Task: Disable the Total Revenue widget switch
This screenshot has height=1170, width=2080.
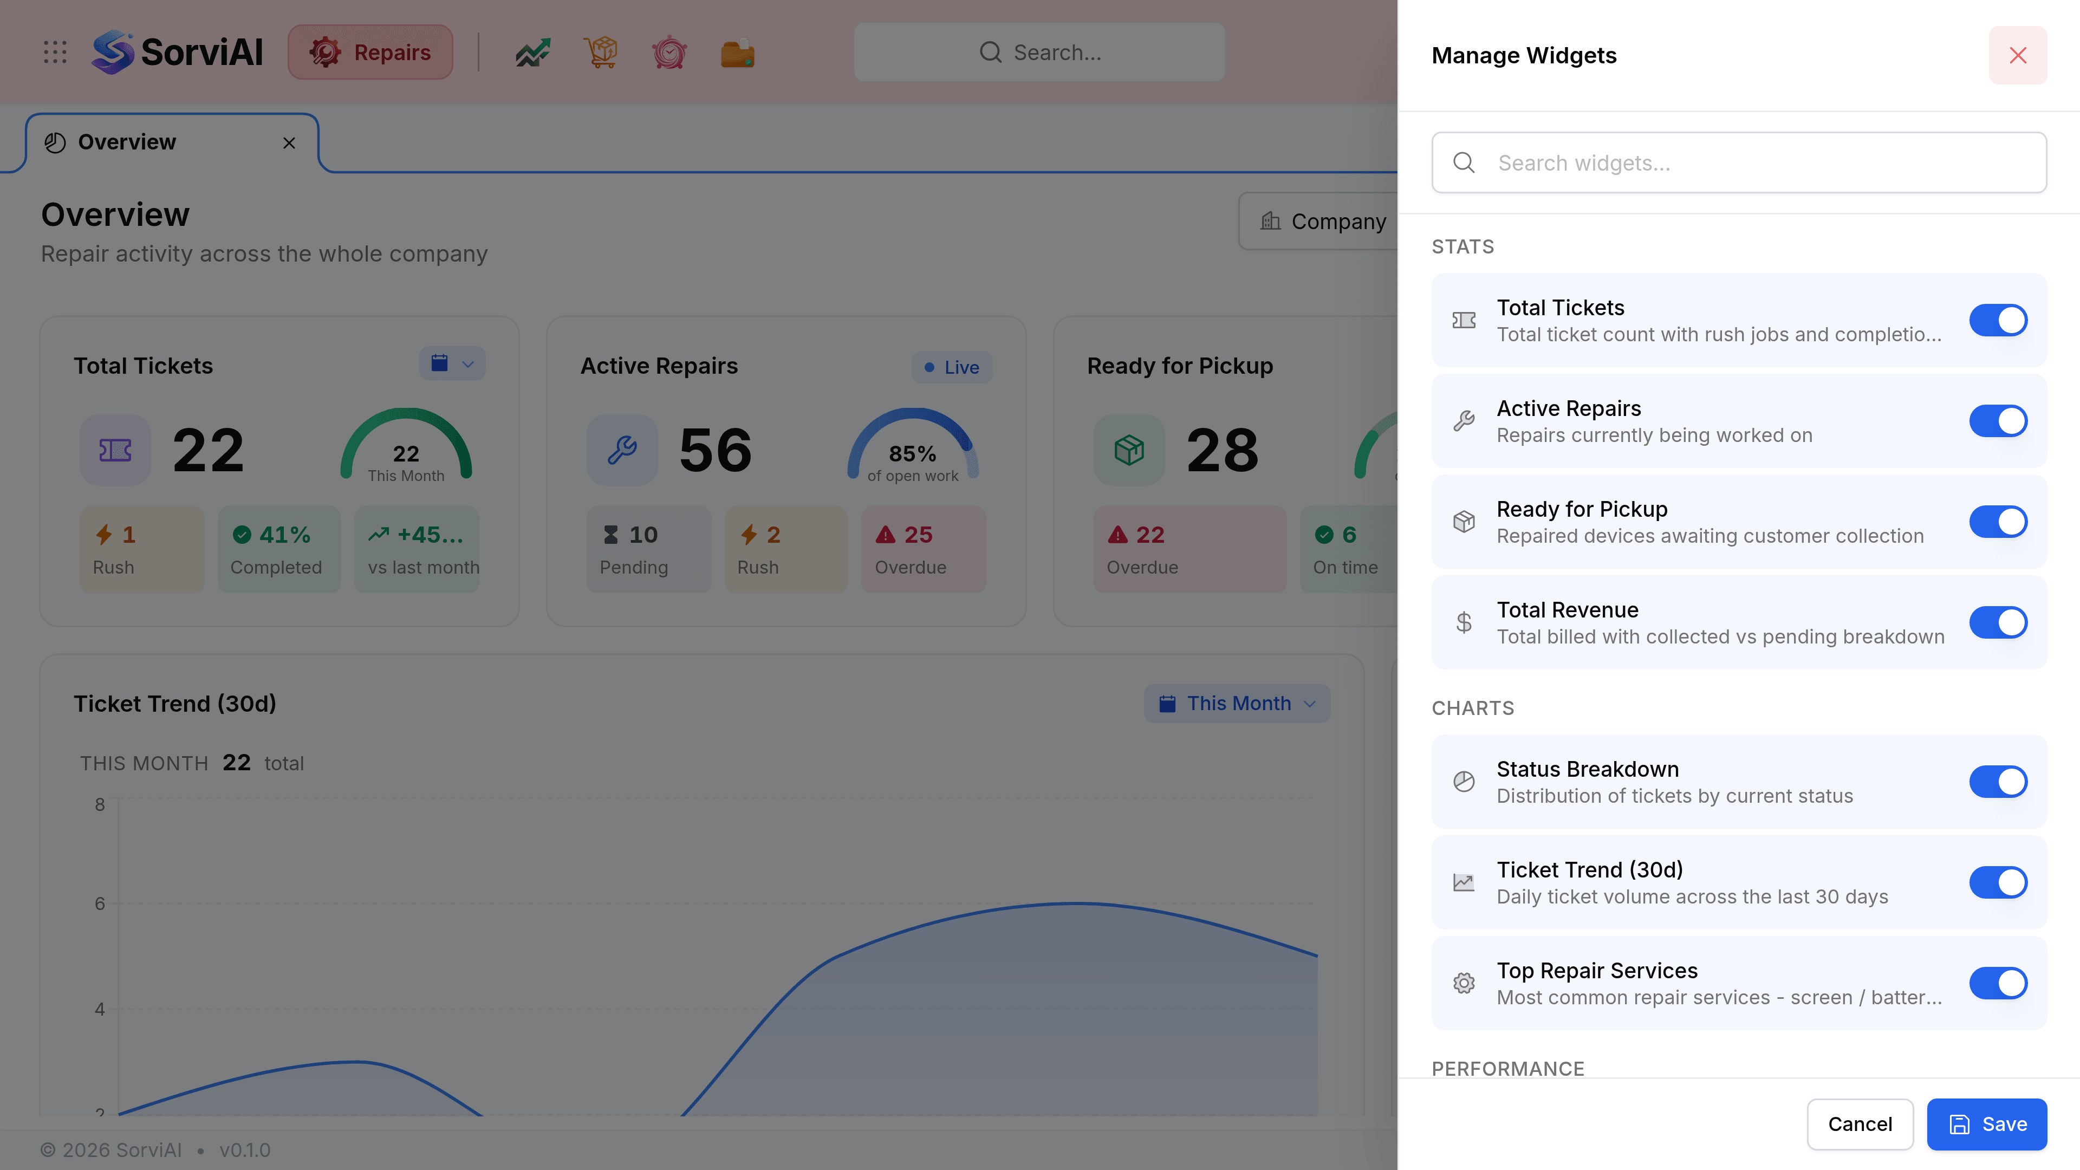Action: click(x=1998, y=622)
